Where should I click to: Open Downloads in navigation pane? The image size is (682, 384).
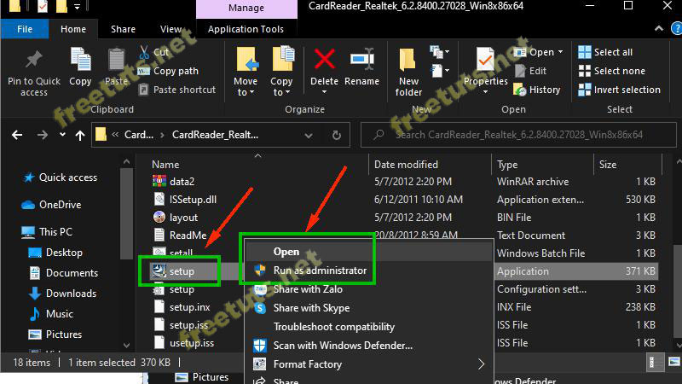tap(62, 294)
